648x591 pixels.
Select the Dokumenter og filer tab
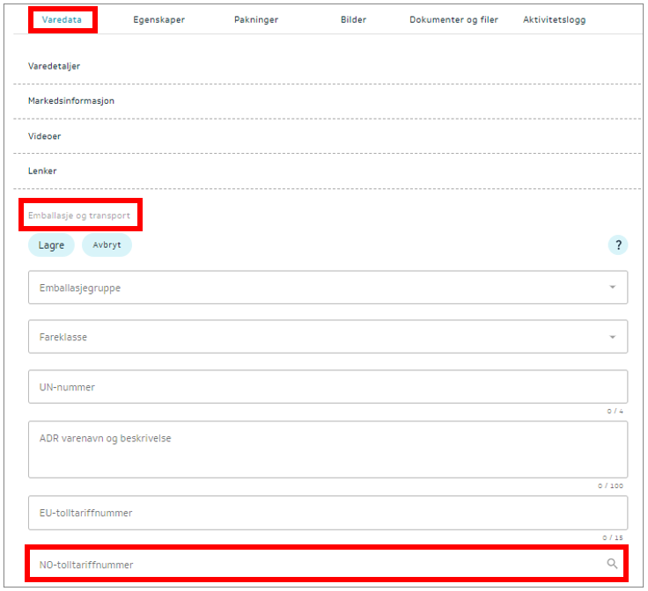[x=453, y=19]
